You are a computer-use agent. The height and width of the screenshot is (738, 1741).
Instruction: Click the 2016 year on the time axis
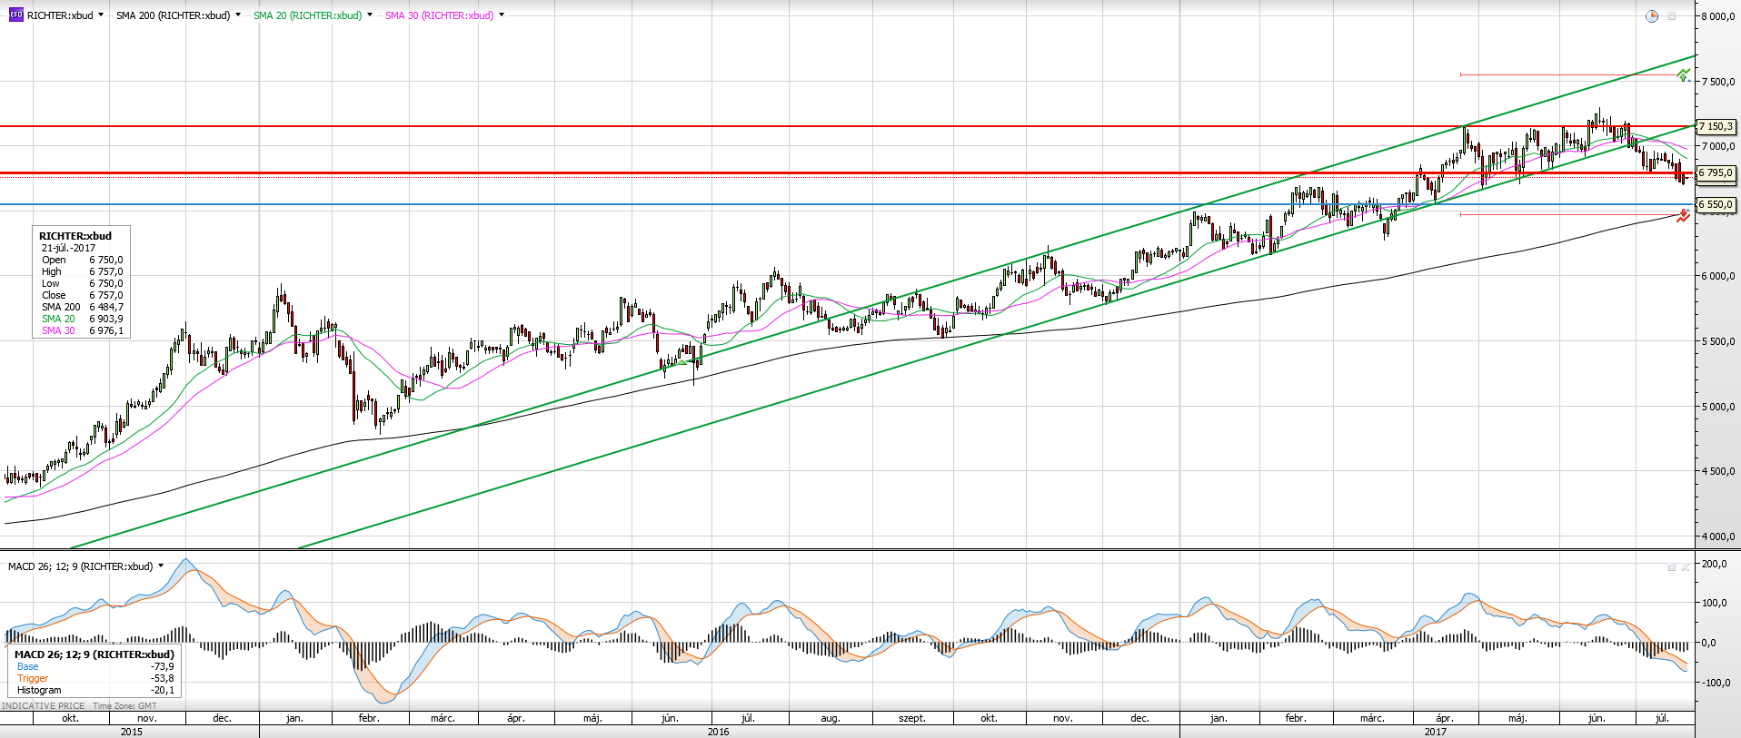point(718,732)
